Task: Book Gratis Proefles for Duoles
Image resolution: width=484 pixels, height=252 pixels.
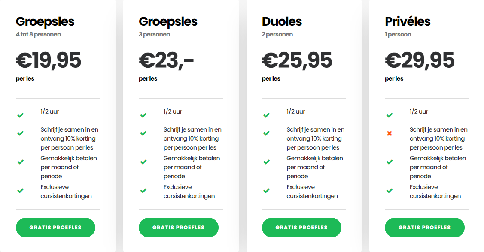Action: pyautogui.click(x=301, y=228)
